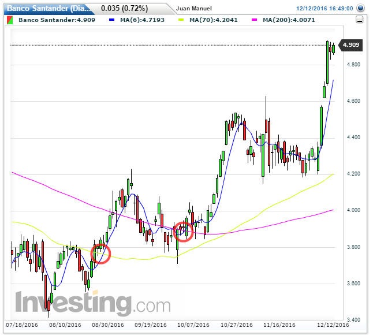Select the MA(6):4.7193 legend label

142,20
